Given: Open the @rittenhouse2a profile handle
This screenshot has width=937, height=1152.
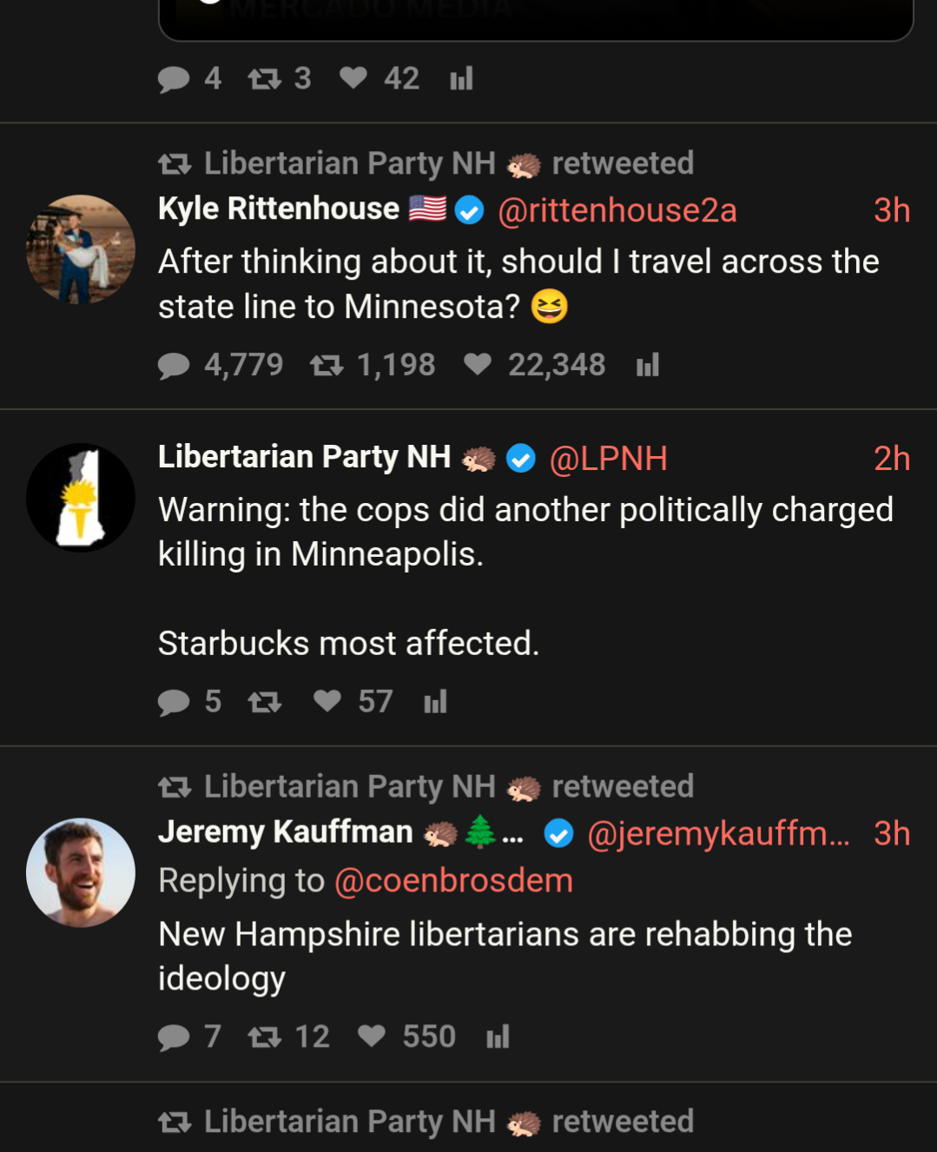Looking at the screenshot, I should 617,210.
